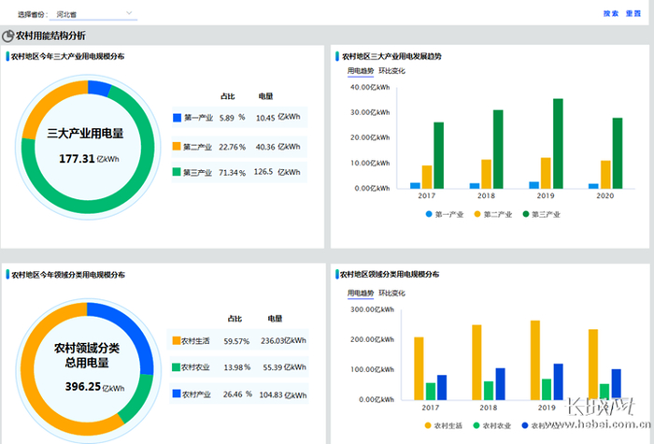Select 用电趋势 tab in domain classification chart

point(361,293)
